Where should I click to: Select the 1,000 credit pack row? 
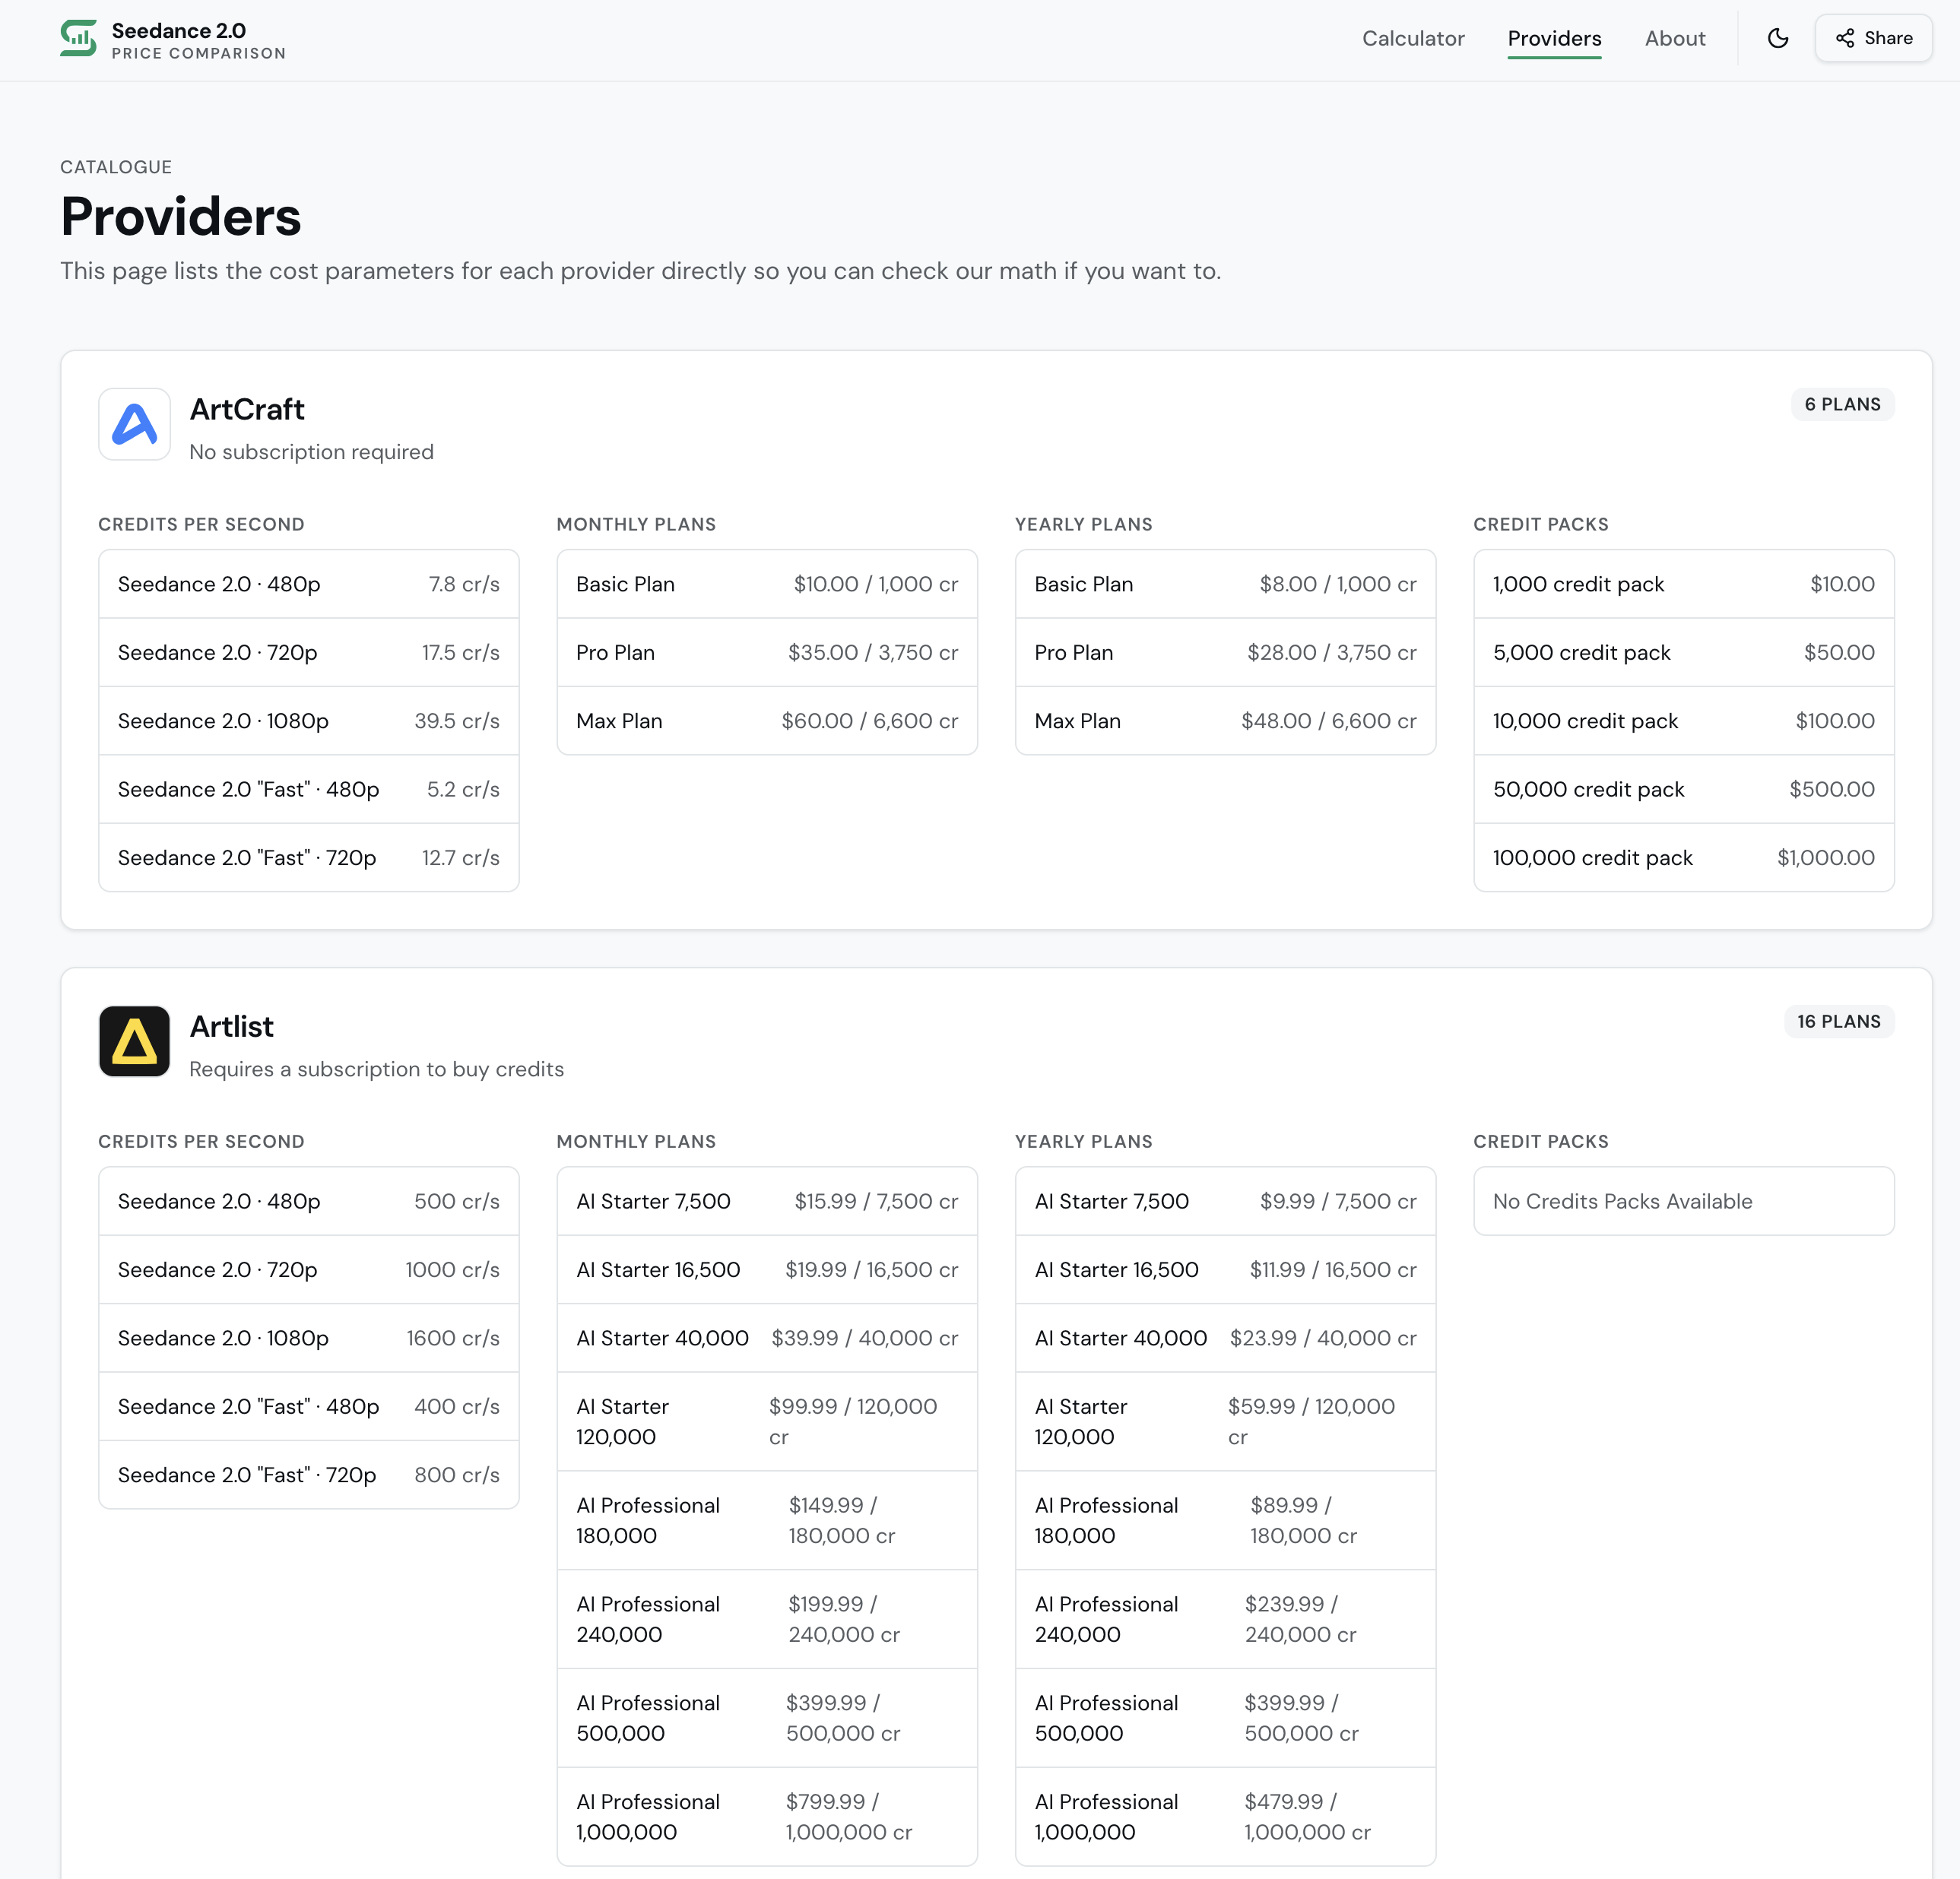[x=1683, y=583]
